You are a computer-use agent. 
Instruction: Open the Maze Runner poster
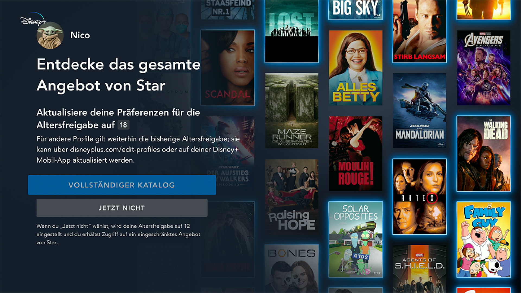point(292,111)
